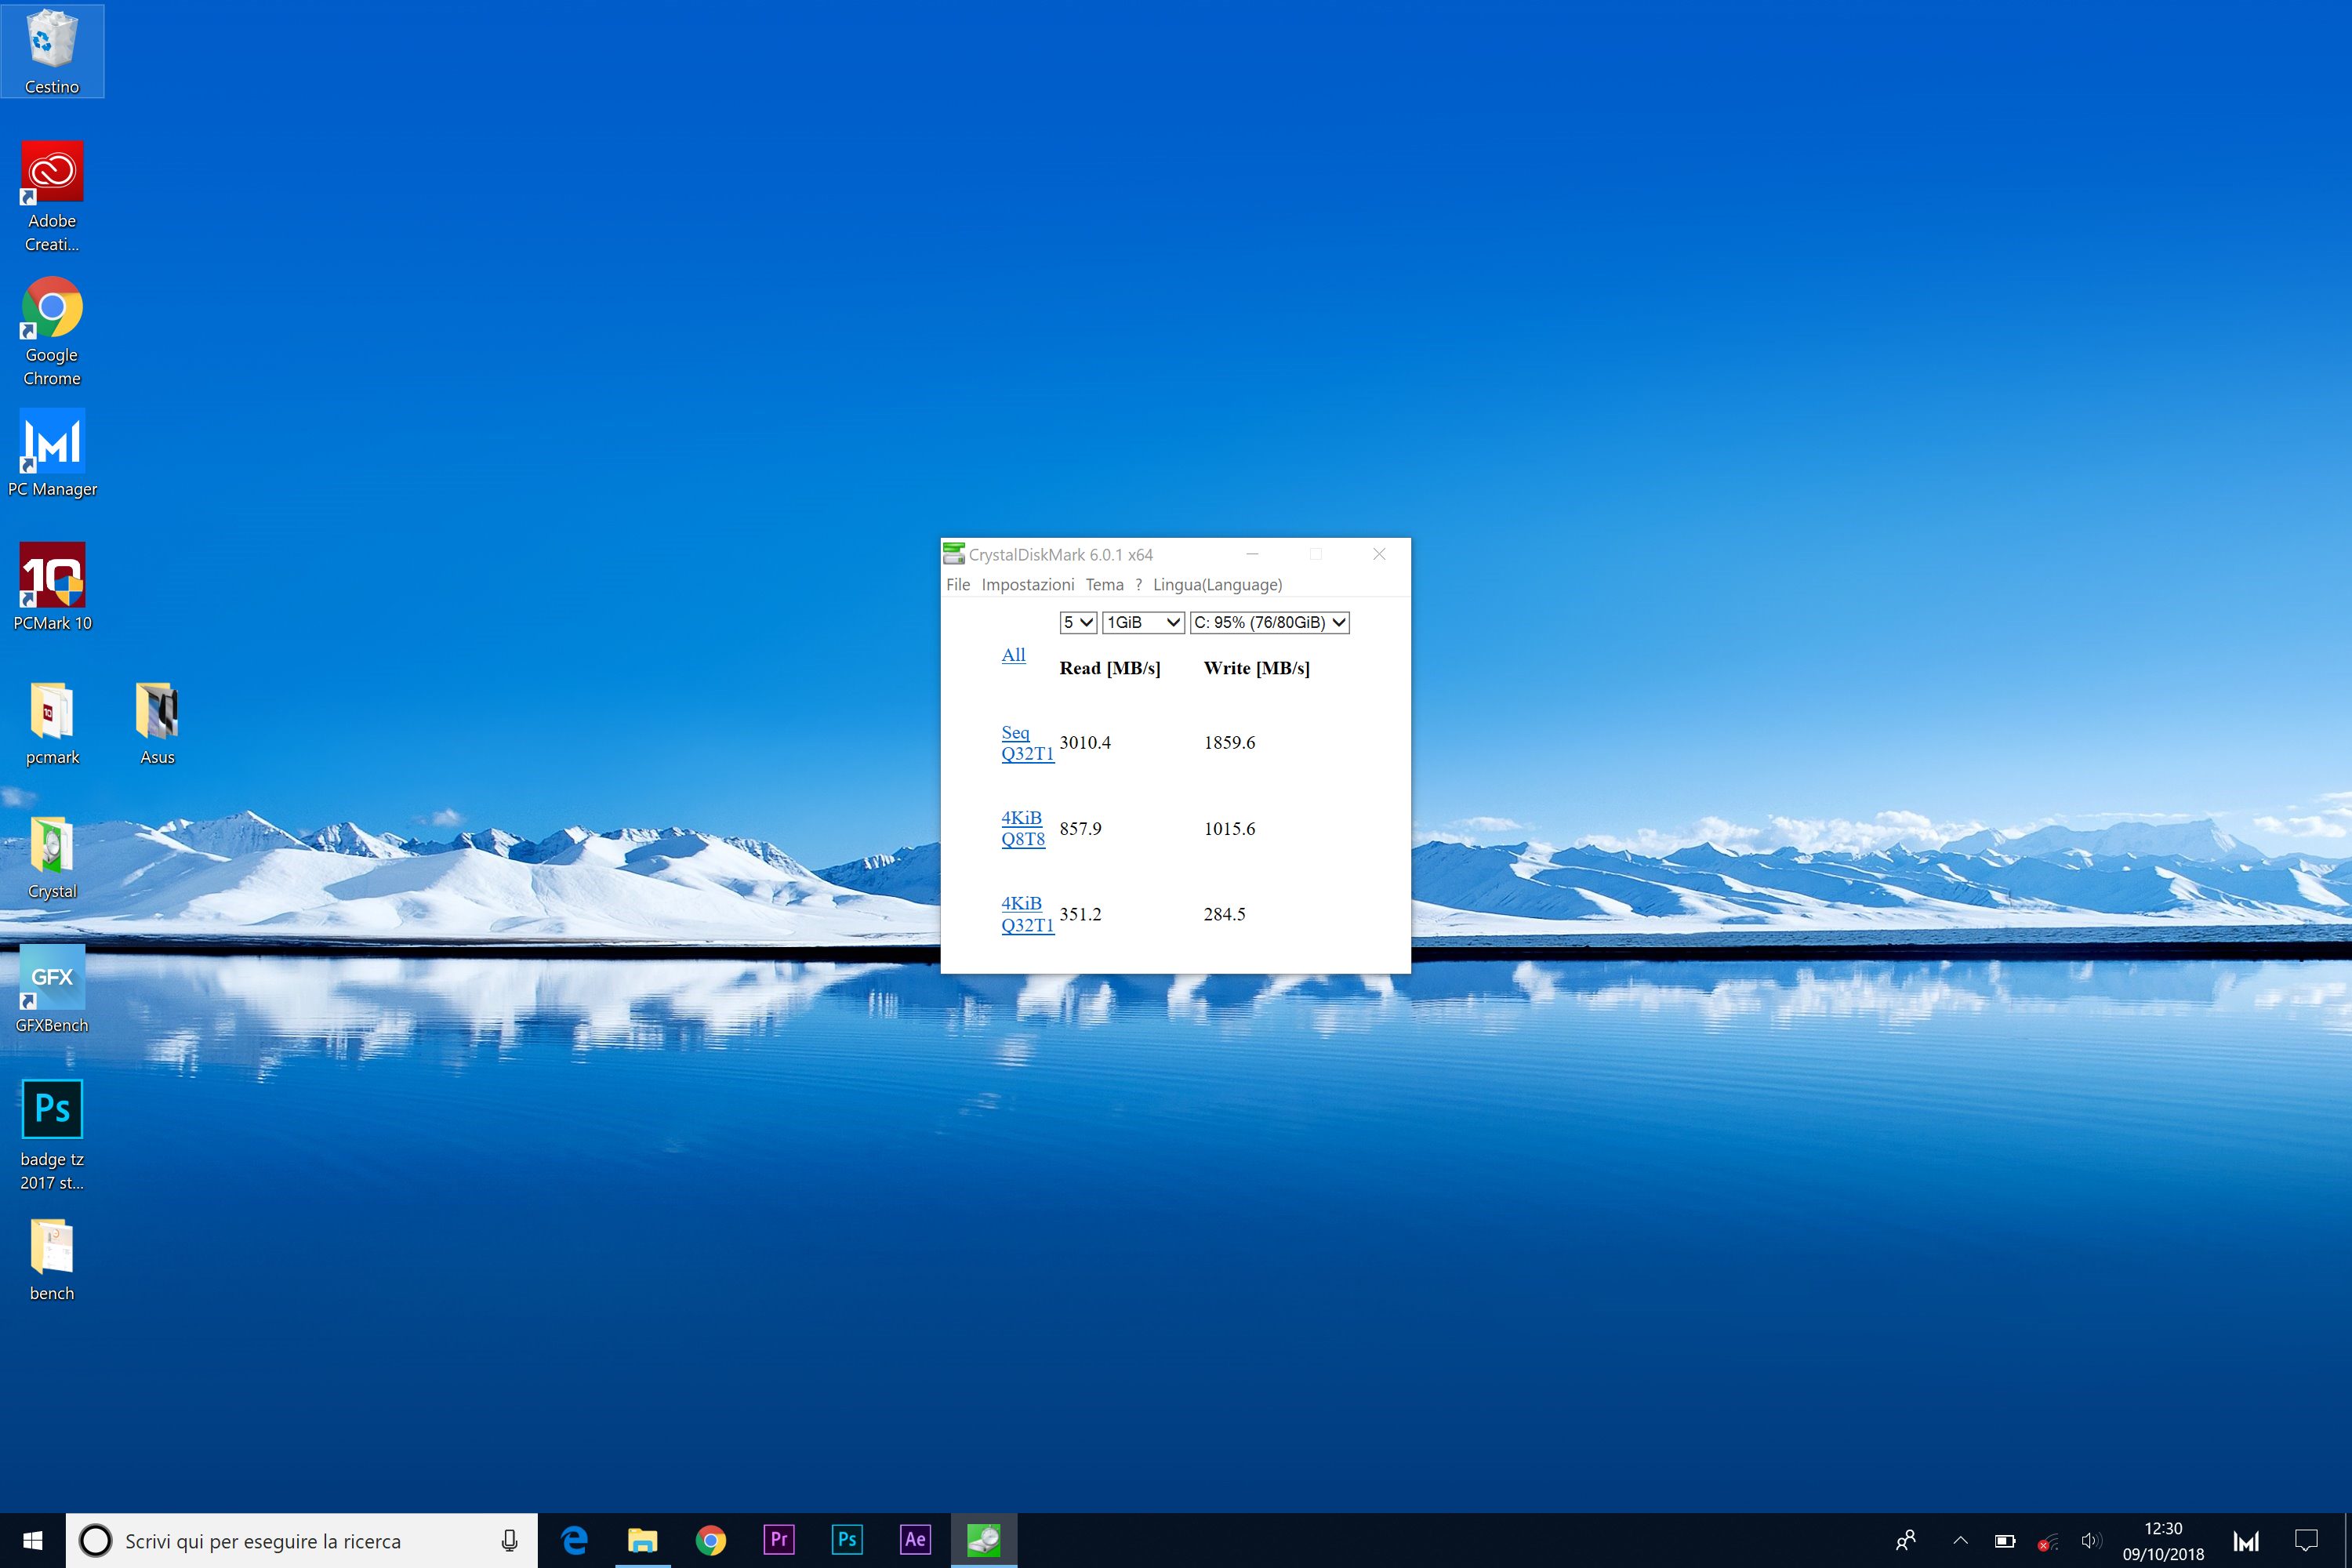
Task: Click PC Manager icon in system tray
Action: pos(2246,1541)
